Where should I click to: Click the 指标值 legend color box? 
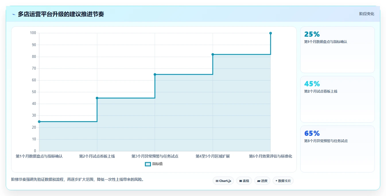point(148,164)
